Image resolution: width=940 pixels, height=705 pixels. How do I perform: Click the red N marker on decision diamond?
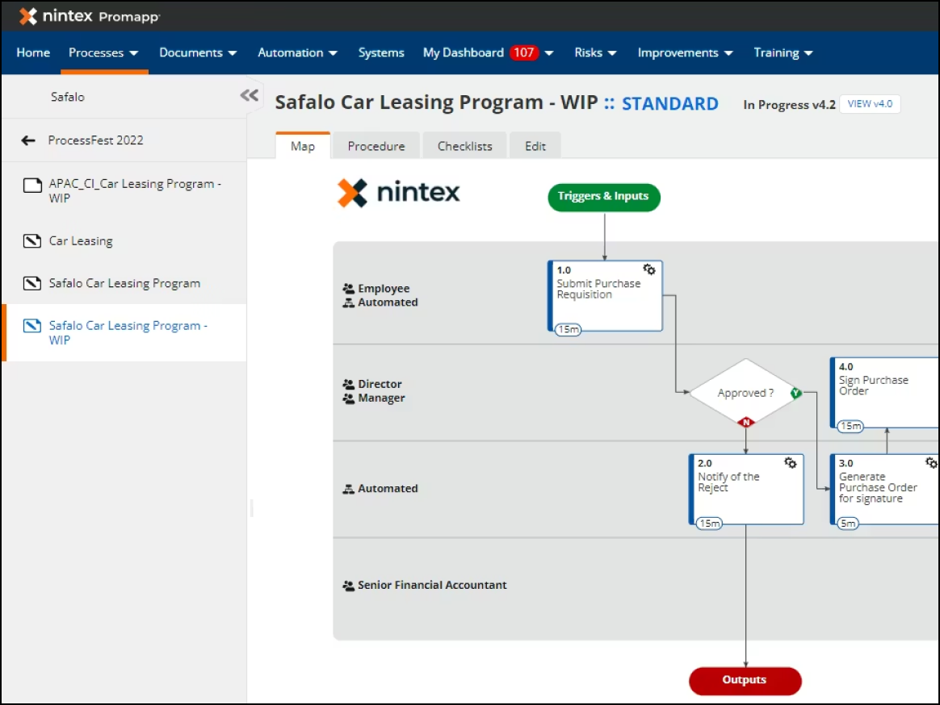pos(746,423)
